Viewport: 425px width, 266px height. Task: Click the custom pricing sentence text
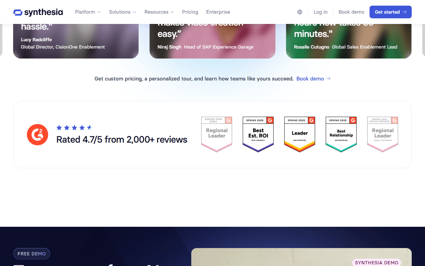point(194,79)
